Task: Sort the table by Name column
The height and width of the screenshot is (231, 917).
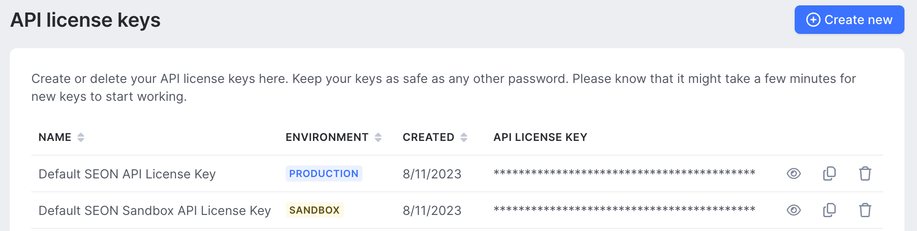Action: [81, 137]
